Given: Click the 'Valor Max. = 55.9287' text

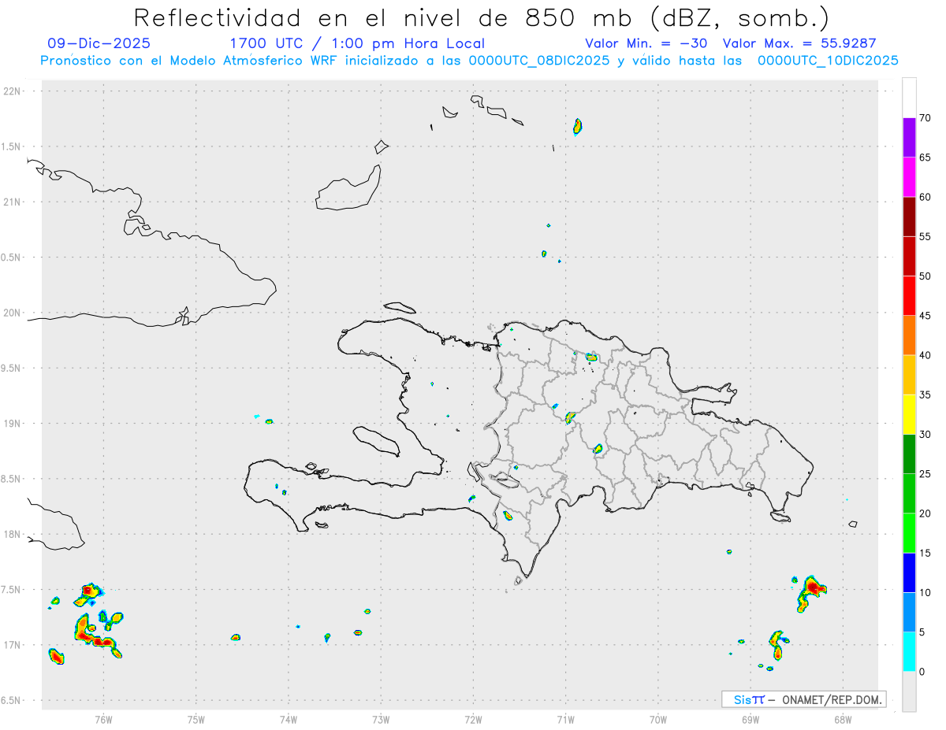Looking at the screenshot, I should click(x=799, y=43).
